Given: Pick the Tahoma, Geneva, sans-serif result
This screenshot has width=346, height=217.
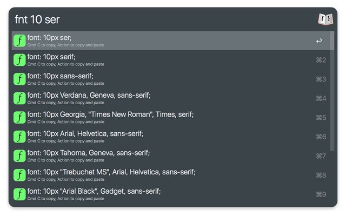Looking at the screenshot, I should point(89,153).
